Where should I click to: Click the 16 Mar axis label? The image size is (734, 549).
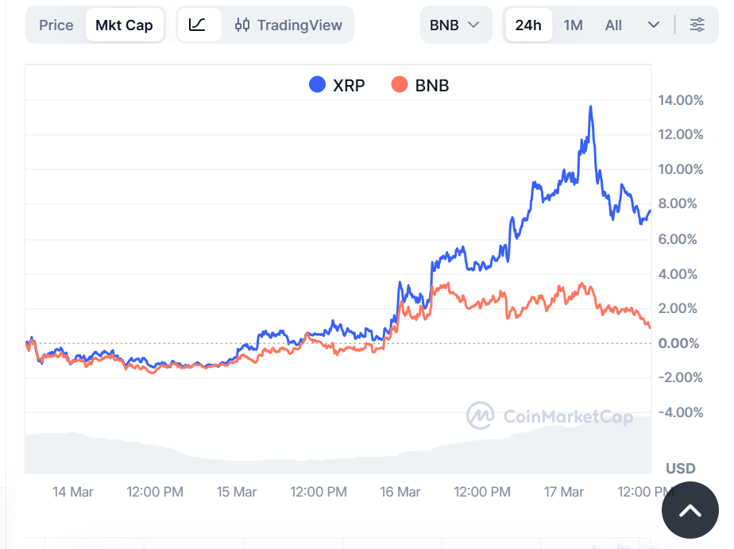tap(400, 492)
